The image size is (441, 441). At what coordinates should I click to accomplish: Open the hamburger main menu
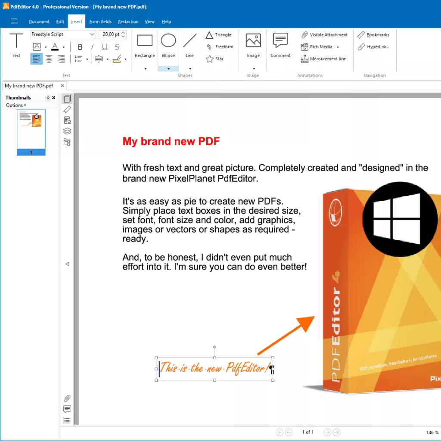point(14,21)
